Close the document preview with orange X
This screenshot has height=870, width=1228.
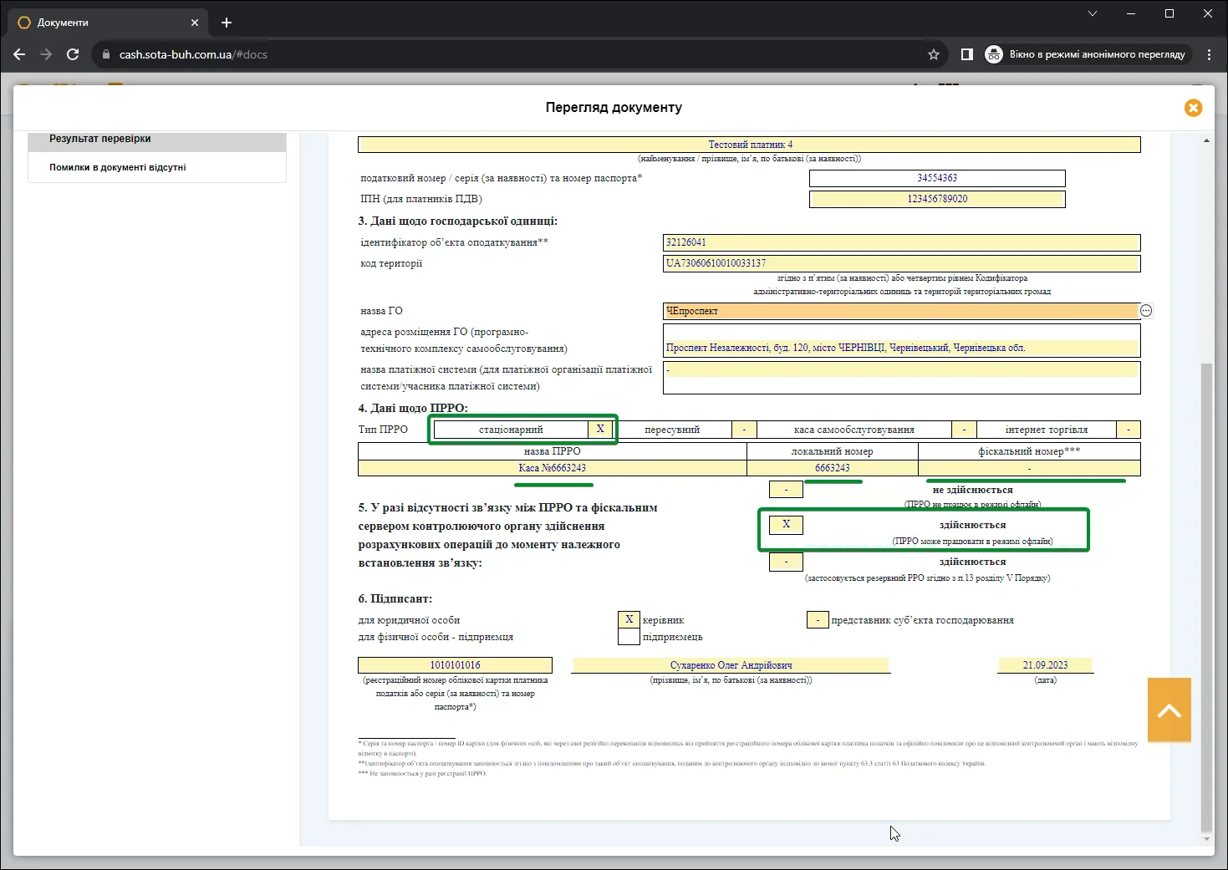click(1193, 108)
